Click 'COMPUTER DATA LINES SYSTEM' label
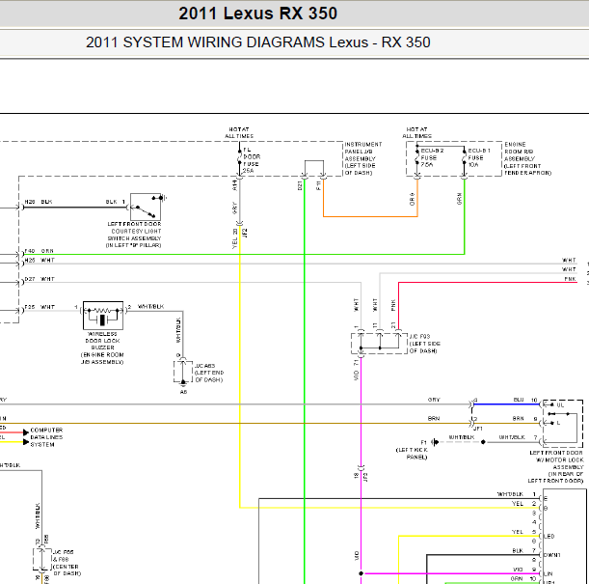The height and width of the screenshot is (584, 589). click(x=46, y=437)
